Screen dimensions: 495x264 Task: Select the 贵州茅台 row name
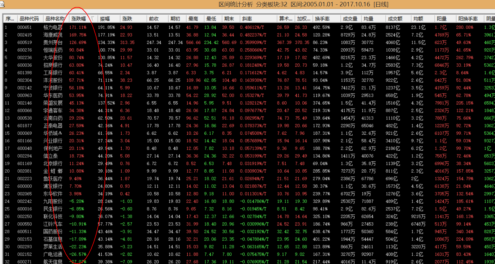coord(53,42)
